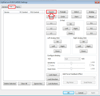Sort by PS2 Control column header
Screen dimensions: 100x96
pos(36,12)
